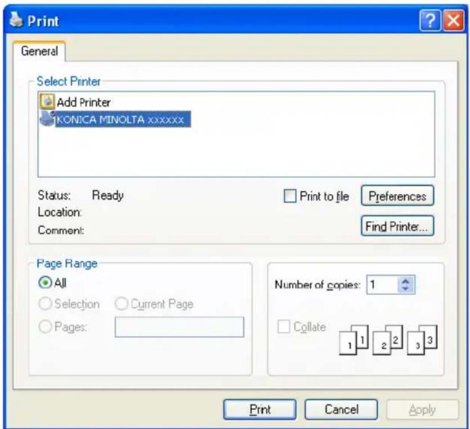Decrease number of copies with down arrow
470x429 pixels.
(x=406, y=288)
